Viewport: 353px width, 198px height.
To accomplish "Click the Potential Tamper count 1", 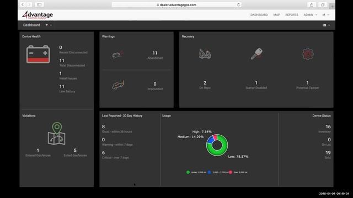I will (x=308, y=83).
